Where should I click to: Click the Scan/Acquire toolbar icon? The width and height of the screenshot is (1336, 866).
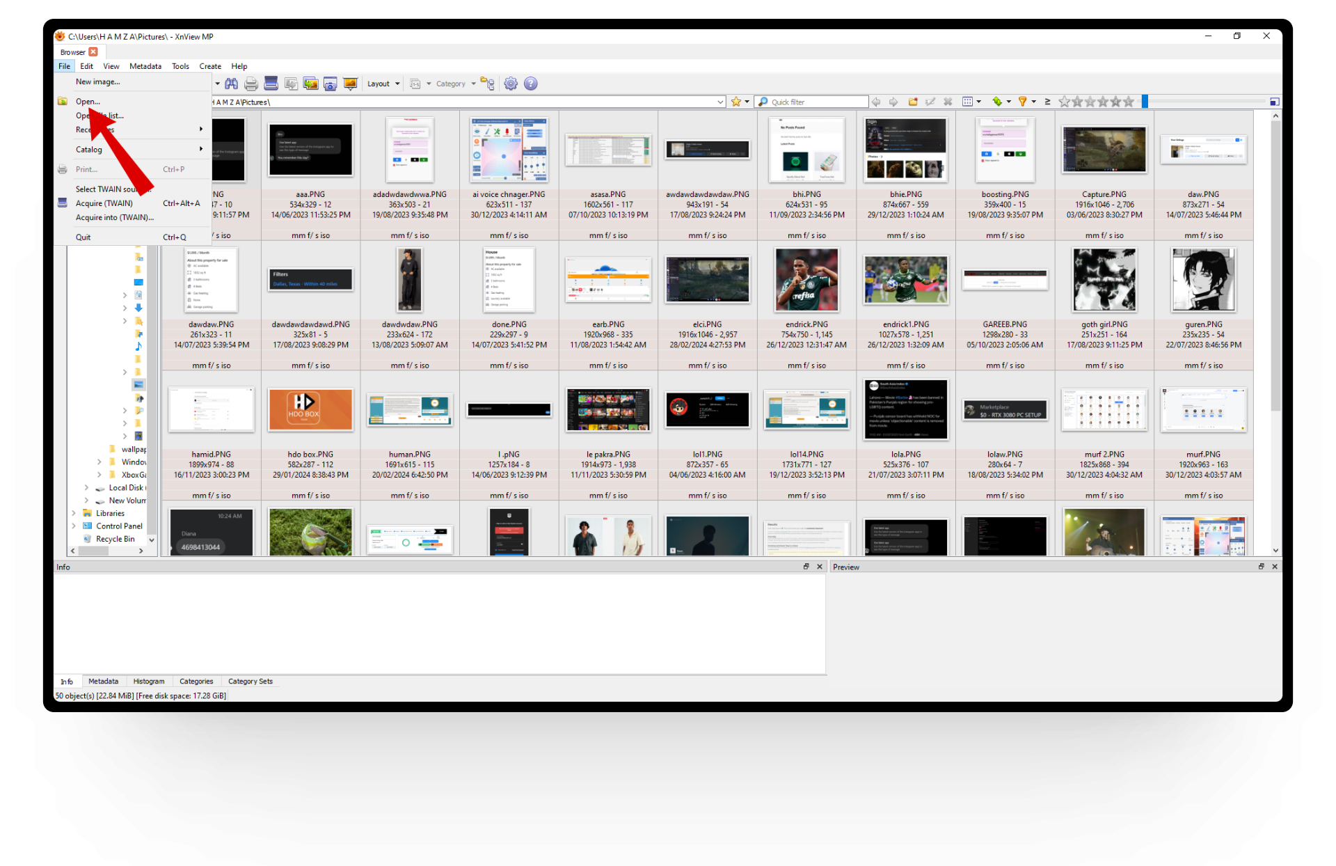pyautogui.click(x=271, y=84)
